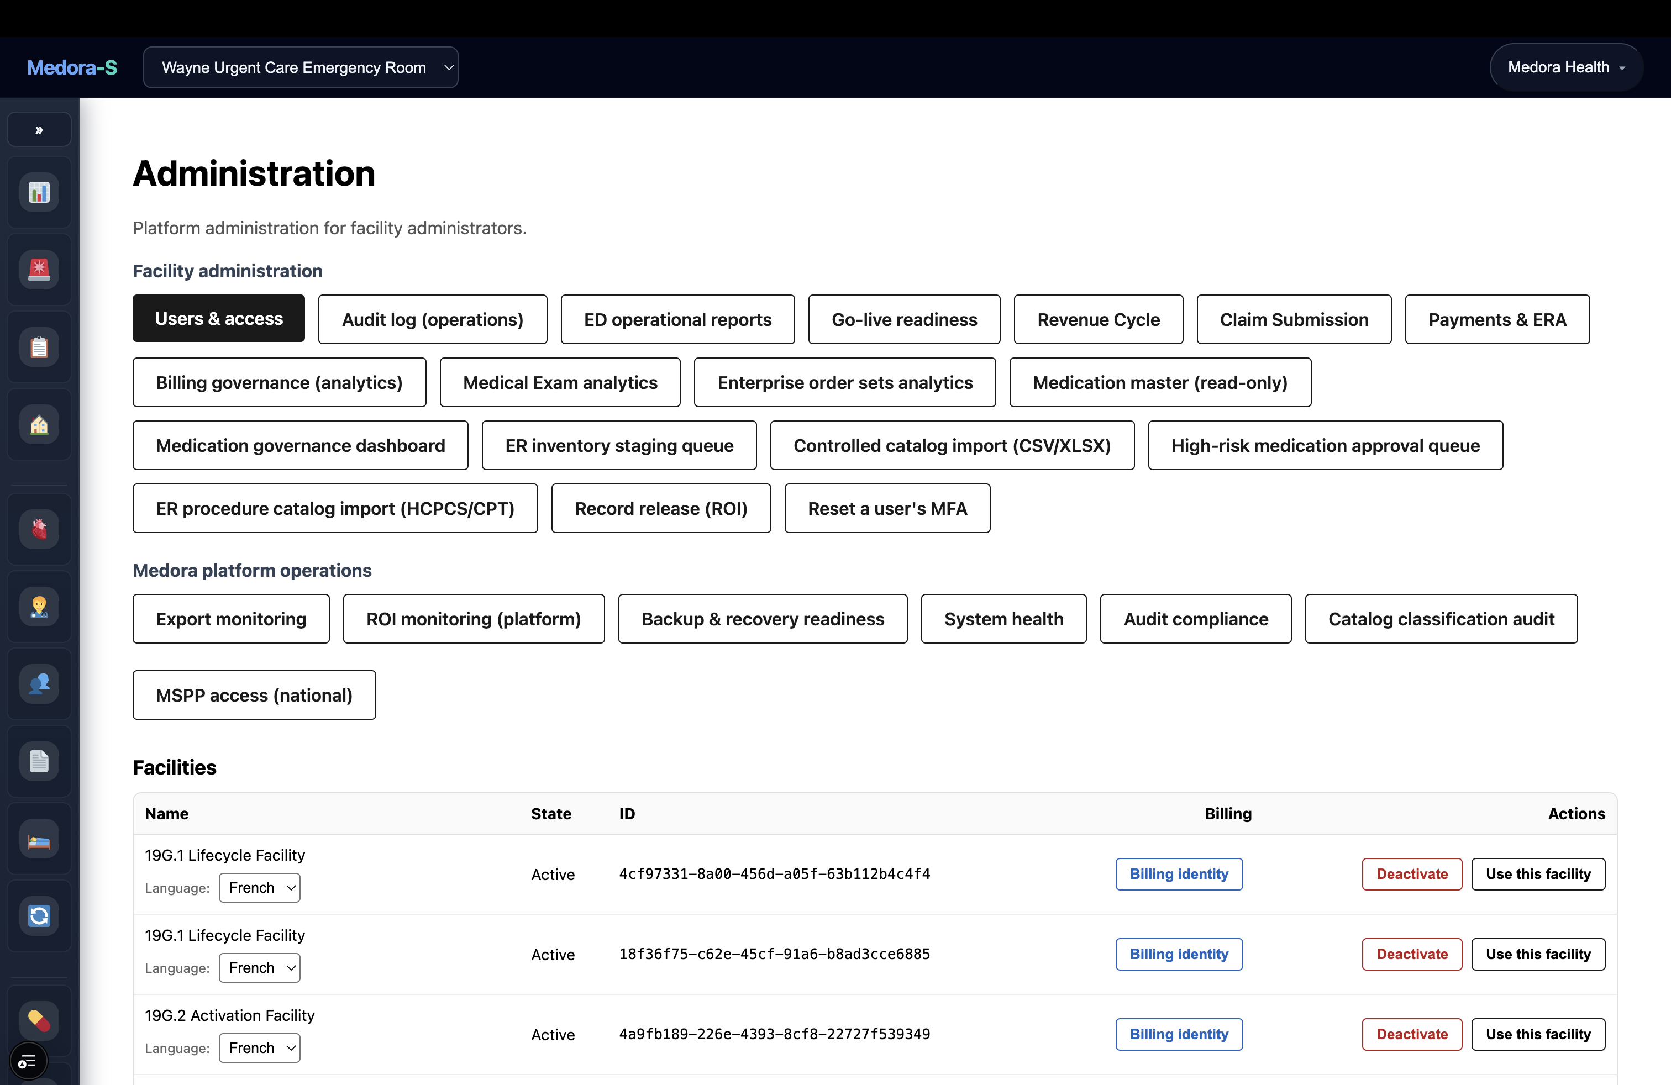
Task: Use this facility for 19G.2 Activation Facility
Action: pyautogui.click(x=1538, y=1035)
